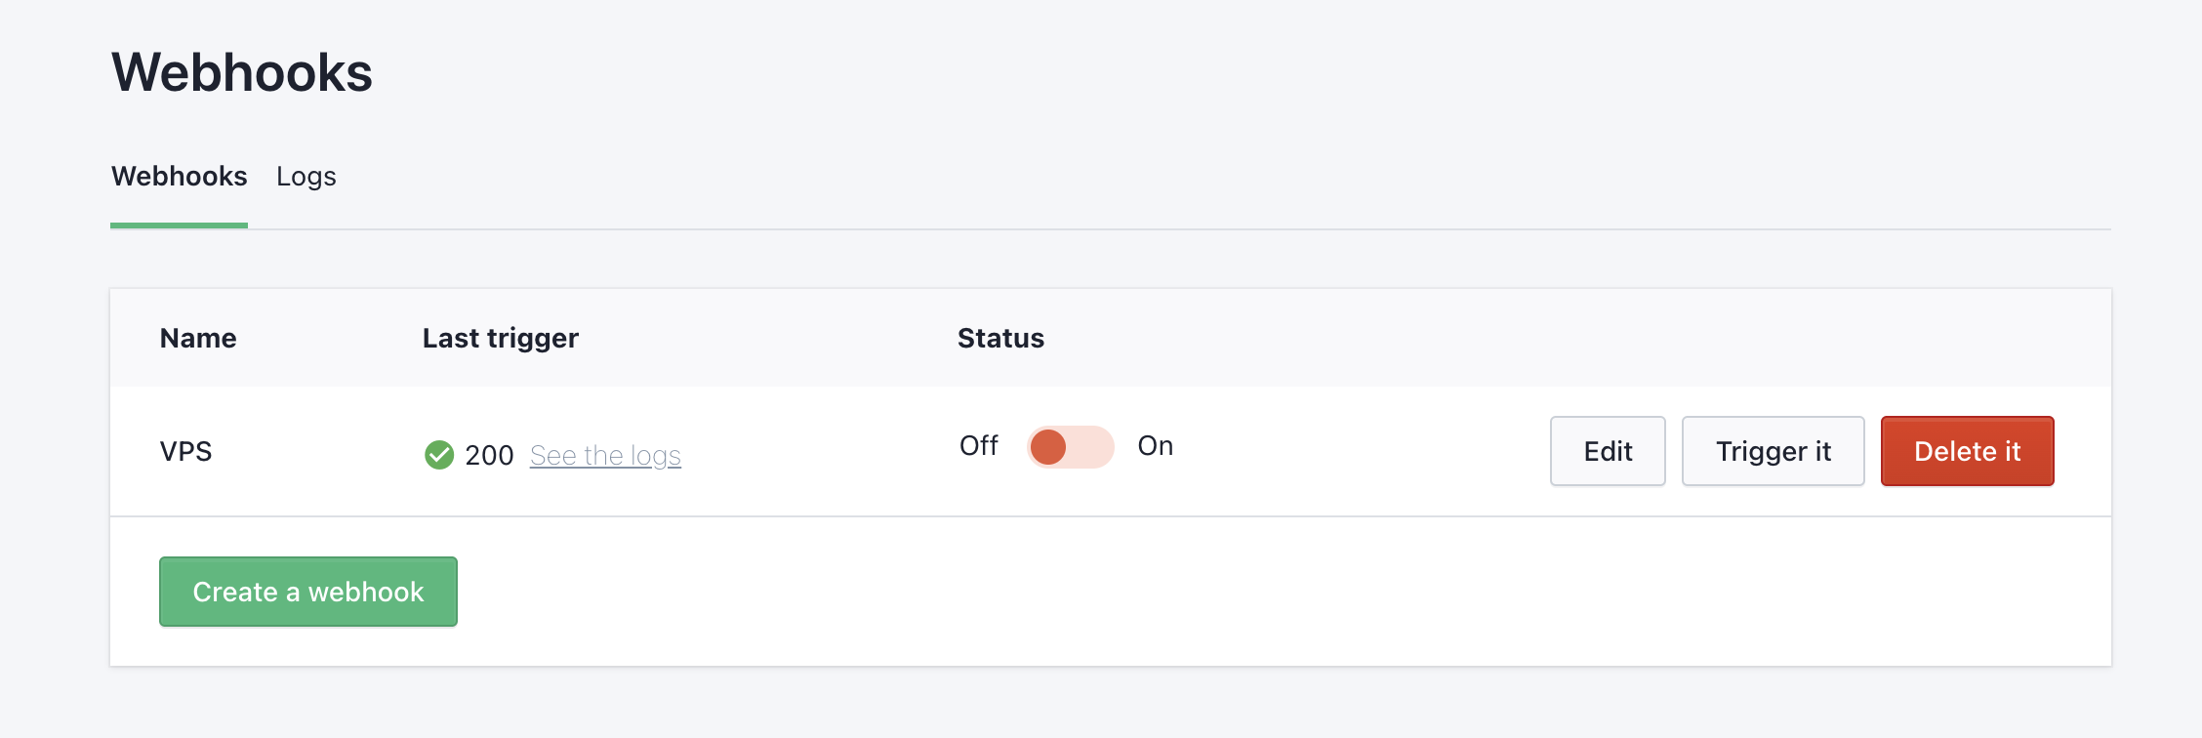This screenshot has height=738, width=2202.
Task: Click the Last trigger column header
Action: pyautogui.click(x=500, y=339)
